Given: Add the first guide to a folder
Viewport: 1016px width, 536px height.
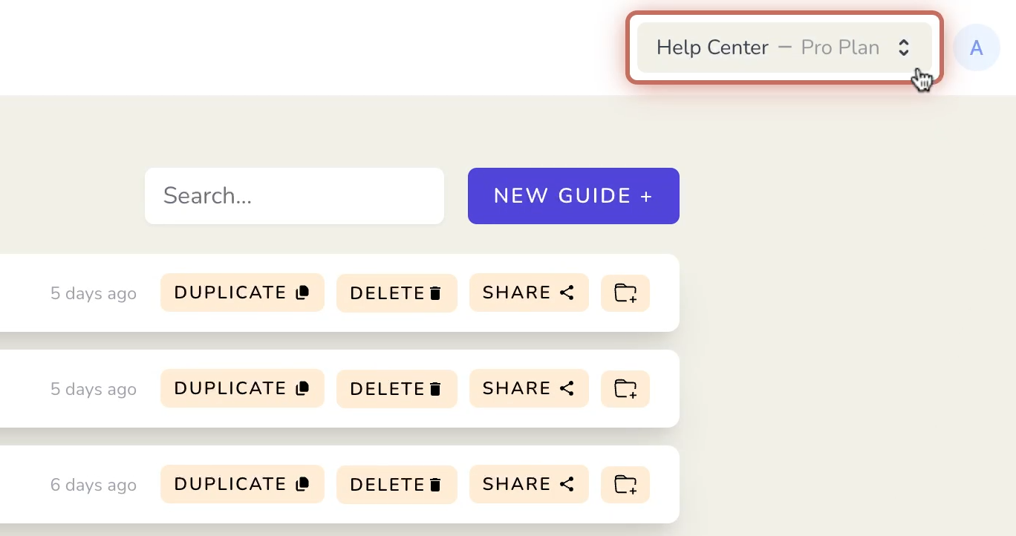Looking at the screenshot, I should (625, 293).
